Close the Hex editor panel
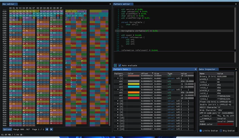Screen dimensions: 239x138 click(110, 4)
